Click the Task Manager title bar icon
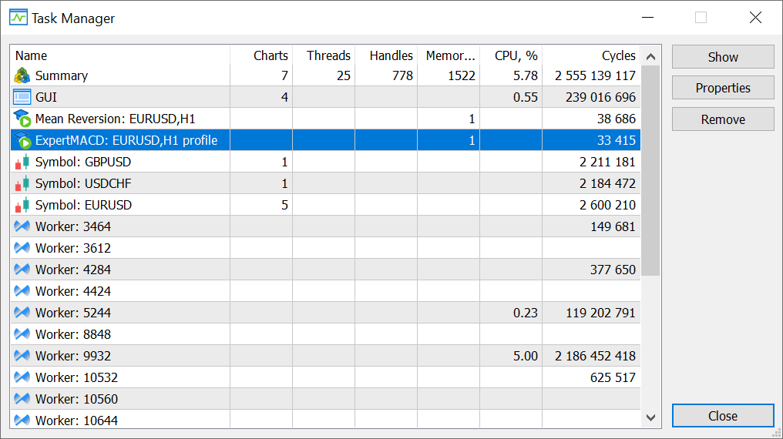This screenshot has width=783, height=439. tap(18, 17)
